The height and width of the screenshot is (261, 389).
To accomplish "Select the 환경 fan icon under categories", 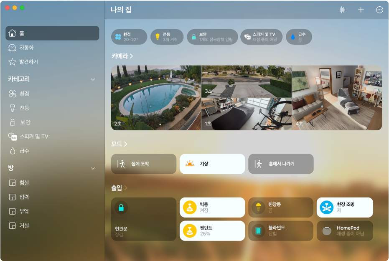I will pos(13,94).
